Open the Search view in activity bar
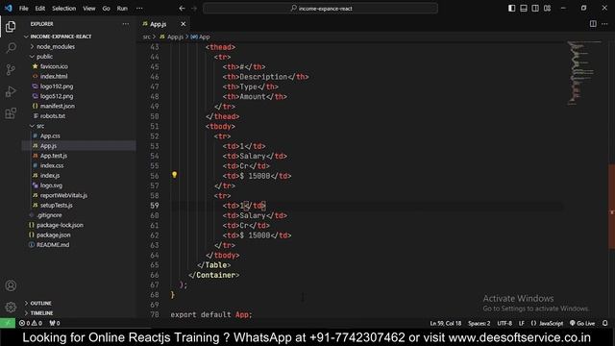 point(11,48)
